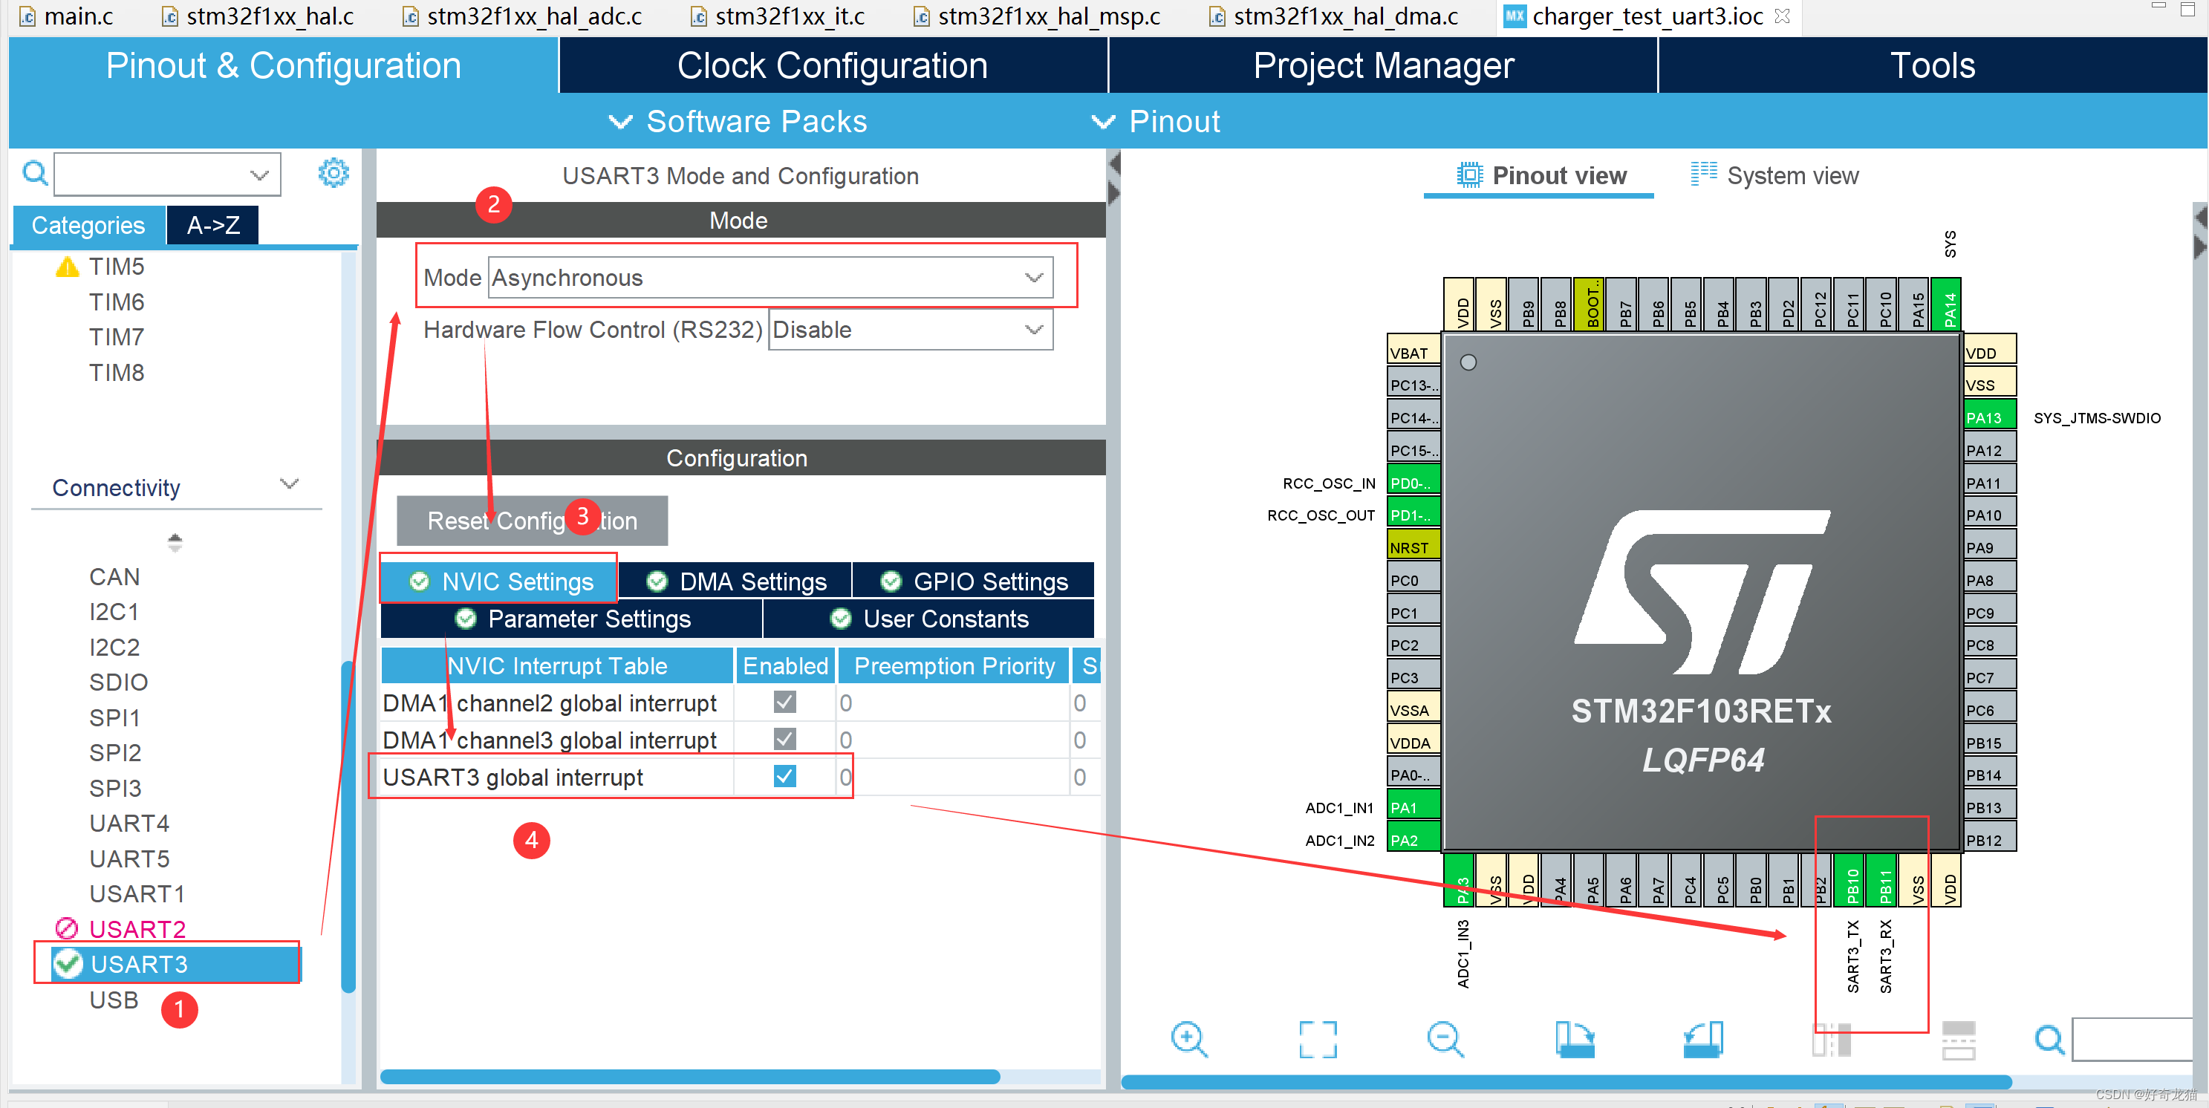Expand the Pinout menu
Screen dimensions: 2209x1108
1155,122
